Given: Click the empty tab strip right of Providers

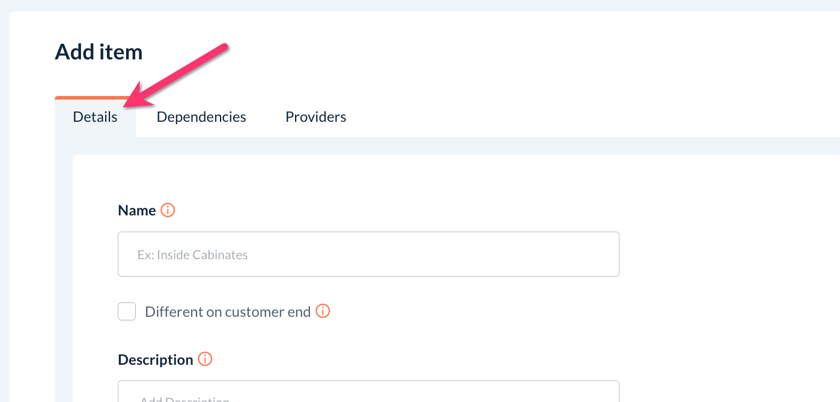Looking at the screenshot, I should (x=571, y=117).
